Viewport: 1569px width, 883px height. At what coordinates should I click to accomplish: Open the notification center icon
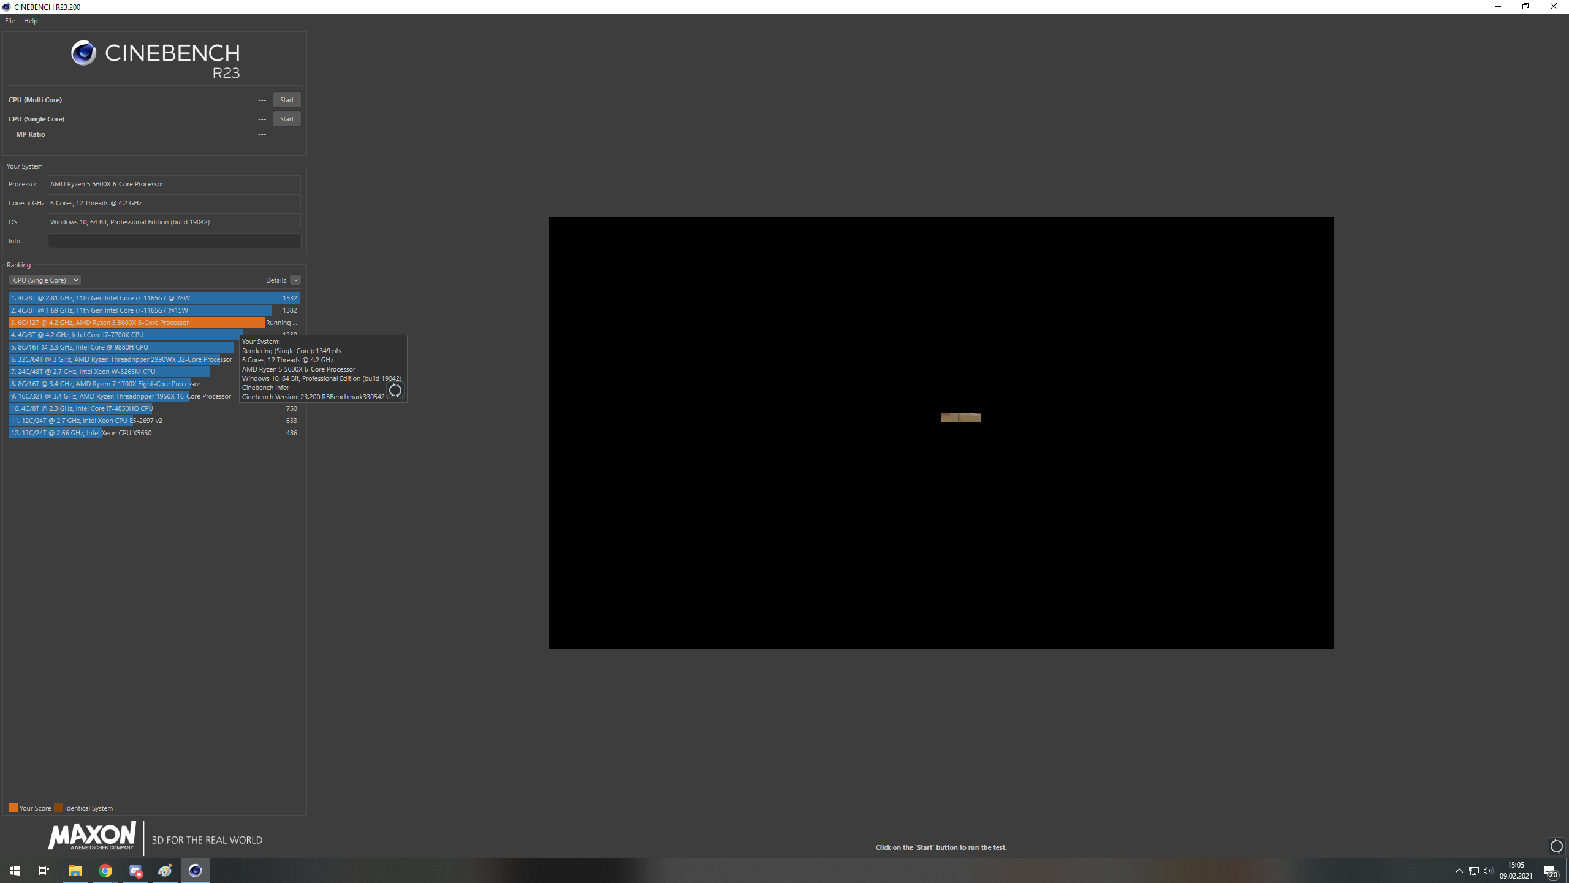1550,871
